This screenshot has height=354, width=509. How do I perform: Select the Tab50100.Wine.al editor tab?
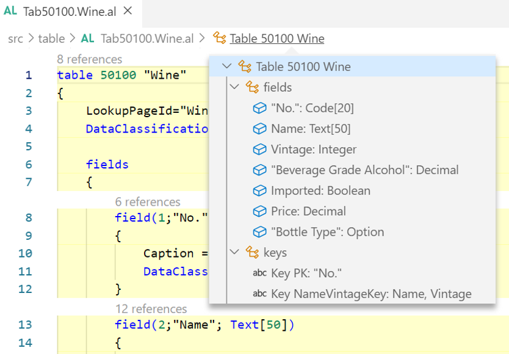[68, 11]
